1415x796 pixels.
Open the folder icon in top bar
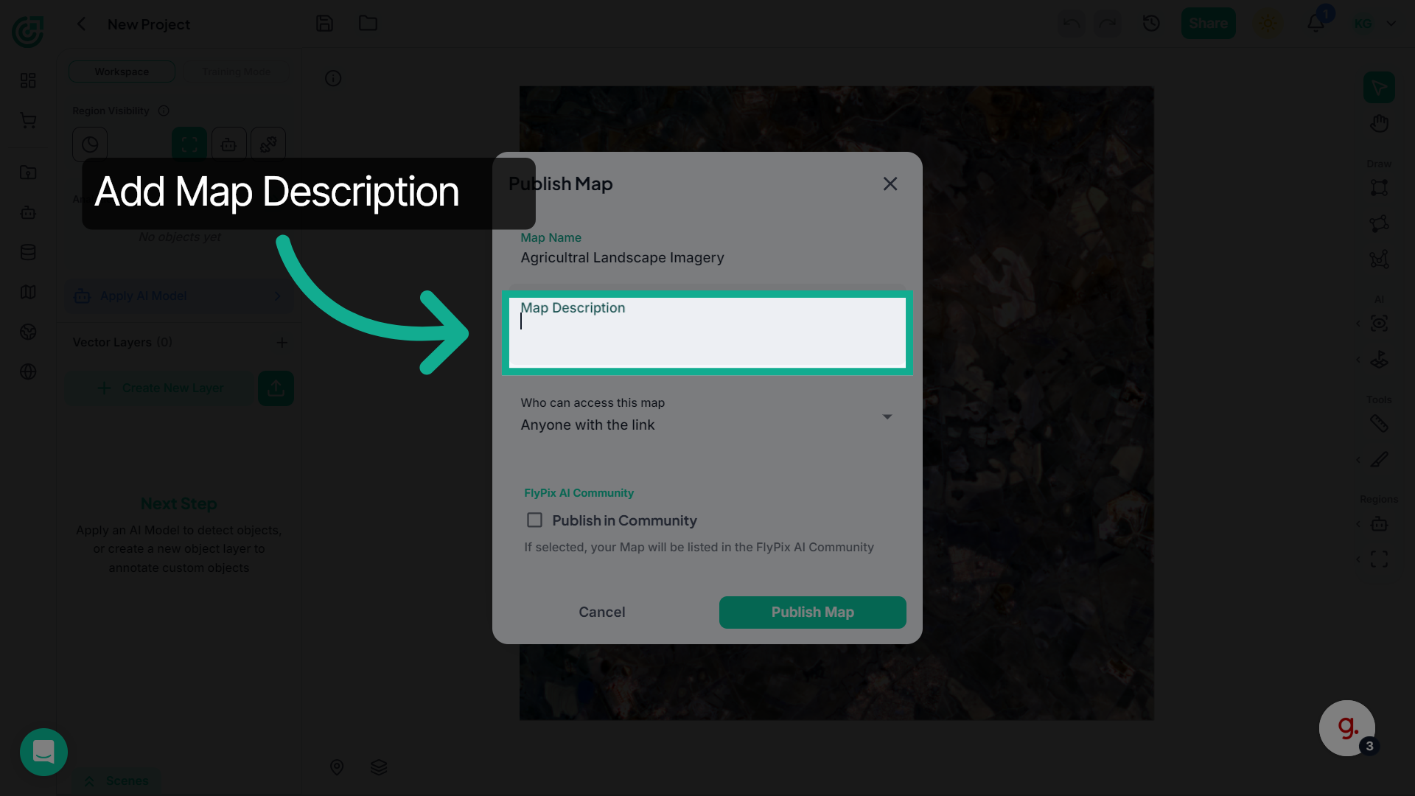coord(368,24)
